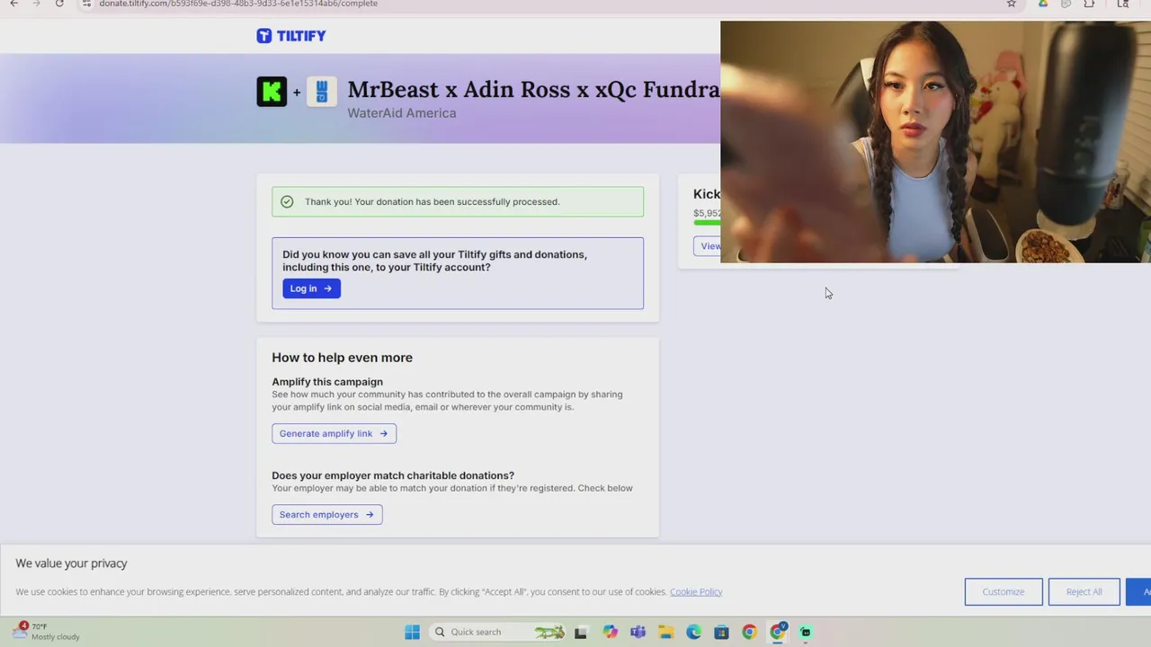Click the browser back arrow
The width and height of the screenshot is (1151, 647).
click(13, 4)
